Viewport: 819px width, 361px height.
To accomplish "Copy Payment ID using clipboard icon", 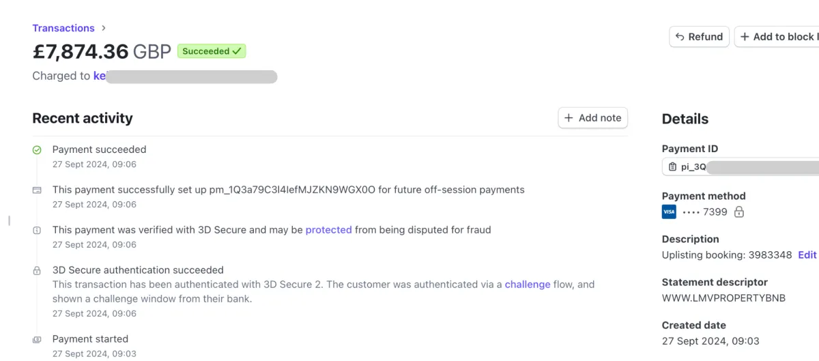I will point(672,167).
